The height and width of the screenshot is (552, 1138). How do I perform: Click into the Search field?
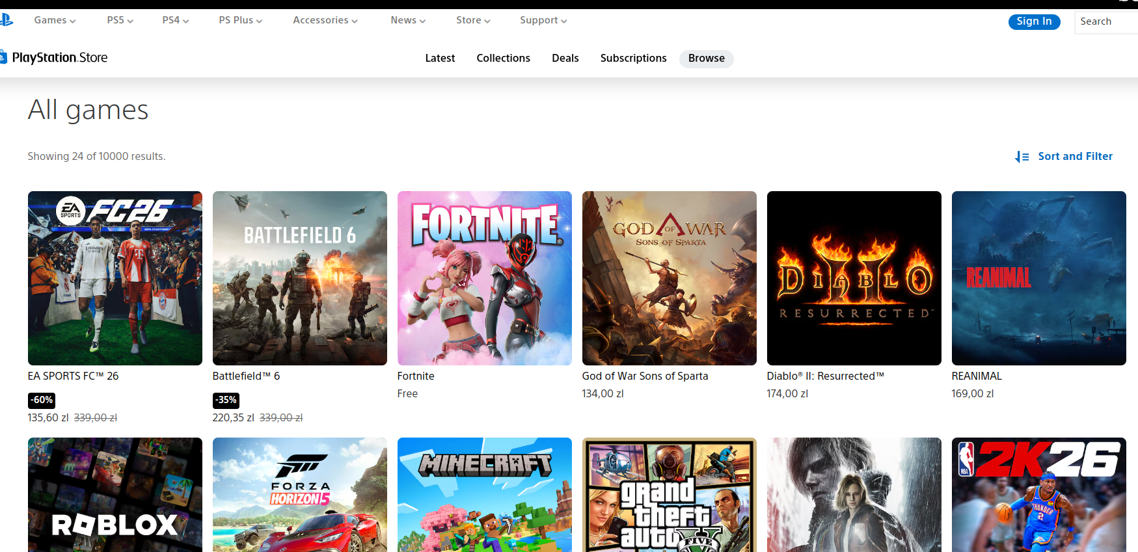pos(1106,21)
